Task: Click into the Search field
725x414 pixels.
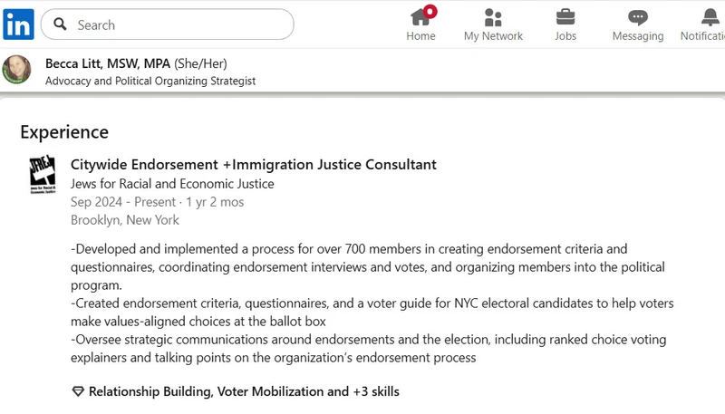Action: pos(168,24)
